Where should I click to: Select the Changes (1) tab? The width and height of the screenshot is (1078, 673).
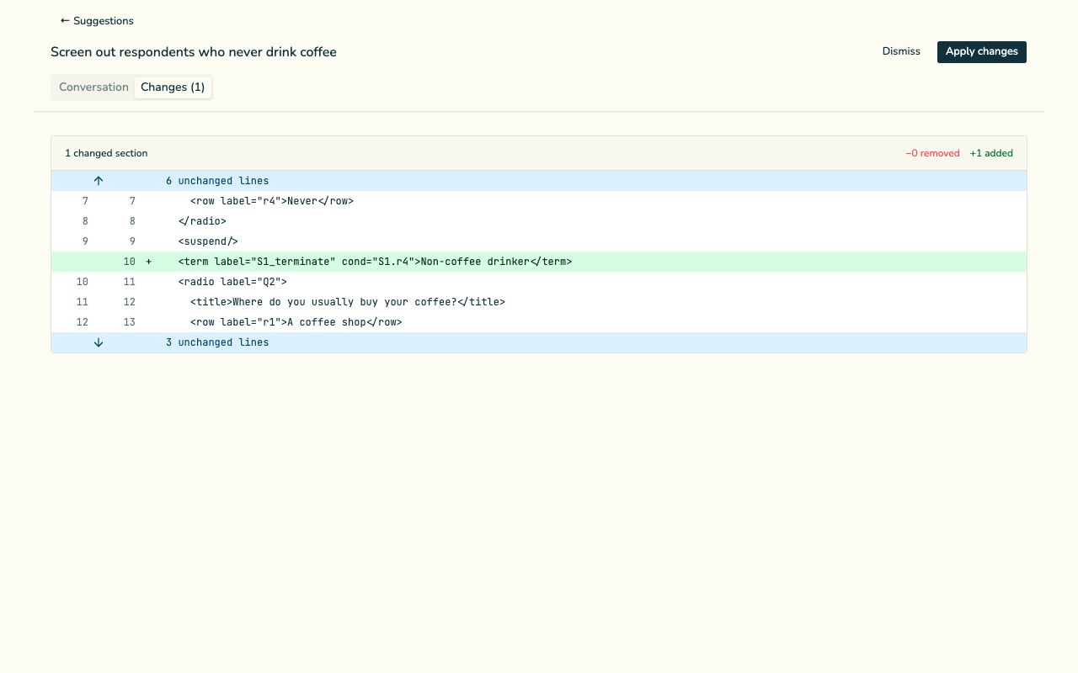click(173, 87)
